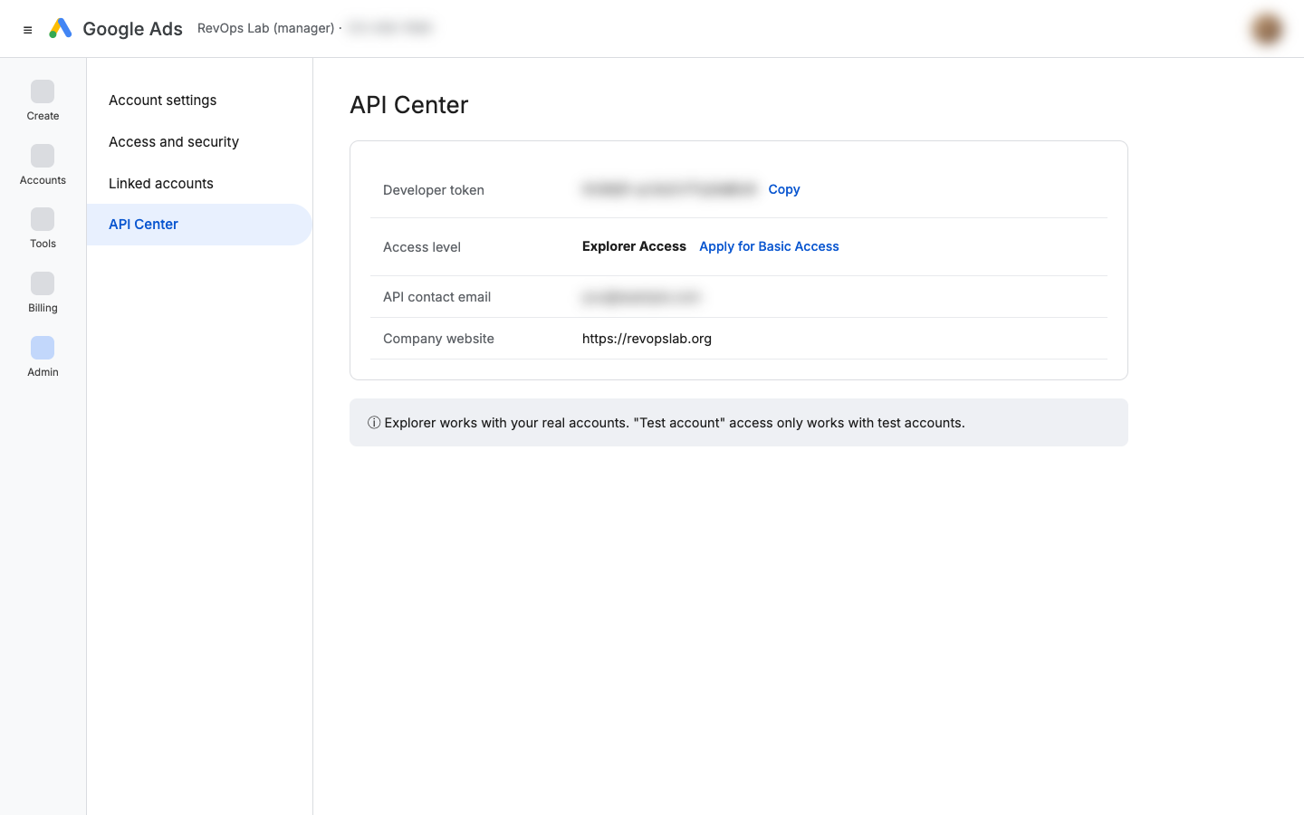The width and height of the screenshot is (1304, 815).
Task: Click the Explorer Access level text
Action: pos(634,246)
